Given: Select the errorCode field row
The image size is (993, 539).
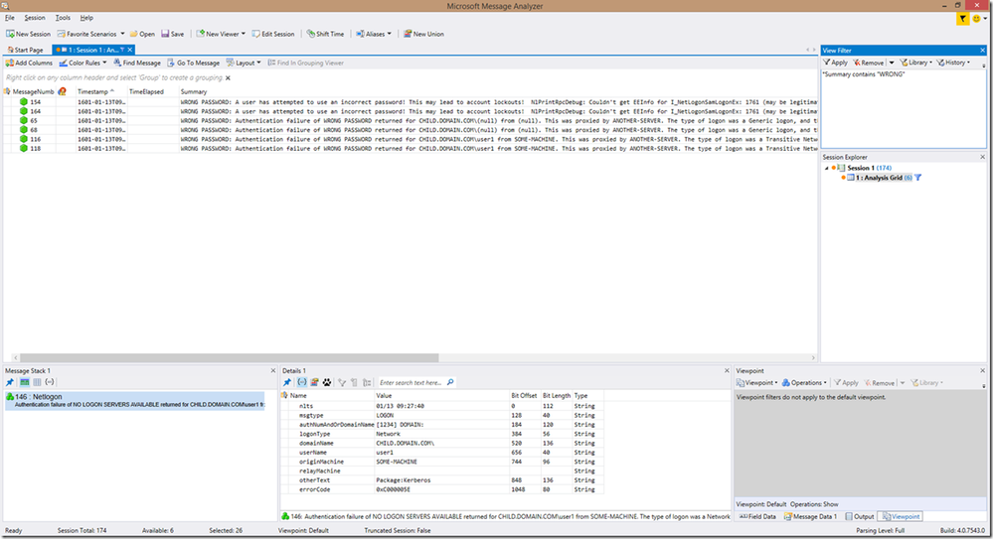Looking at the screenshot, I should coord(442,489).
